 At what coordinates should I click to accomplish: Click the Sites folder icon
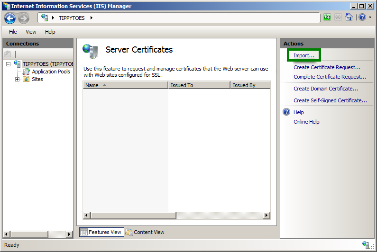click(x=26, y=79)
